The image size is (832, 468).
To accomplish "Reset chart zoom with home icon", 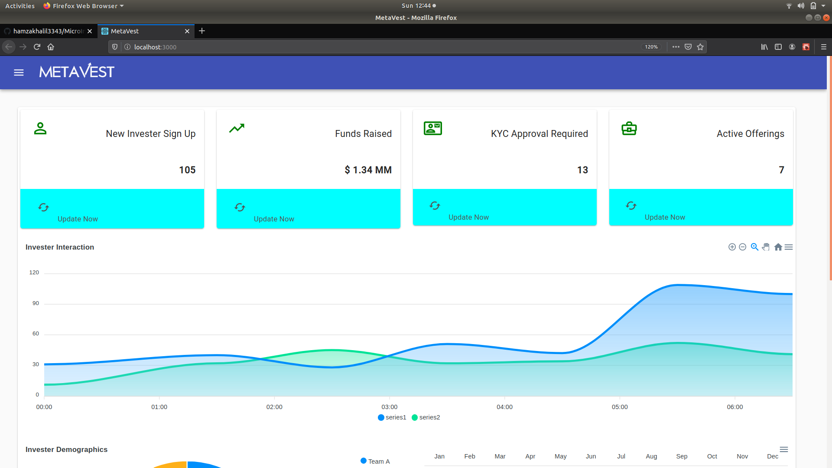I will (x=778, y=247).
